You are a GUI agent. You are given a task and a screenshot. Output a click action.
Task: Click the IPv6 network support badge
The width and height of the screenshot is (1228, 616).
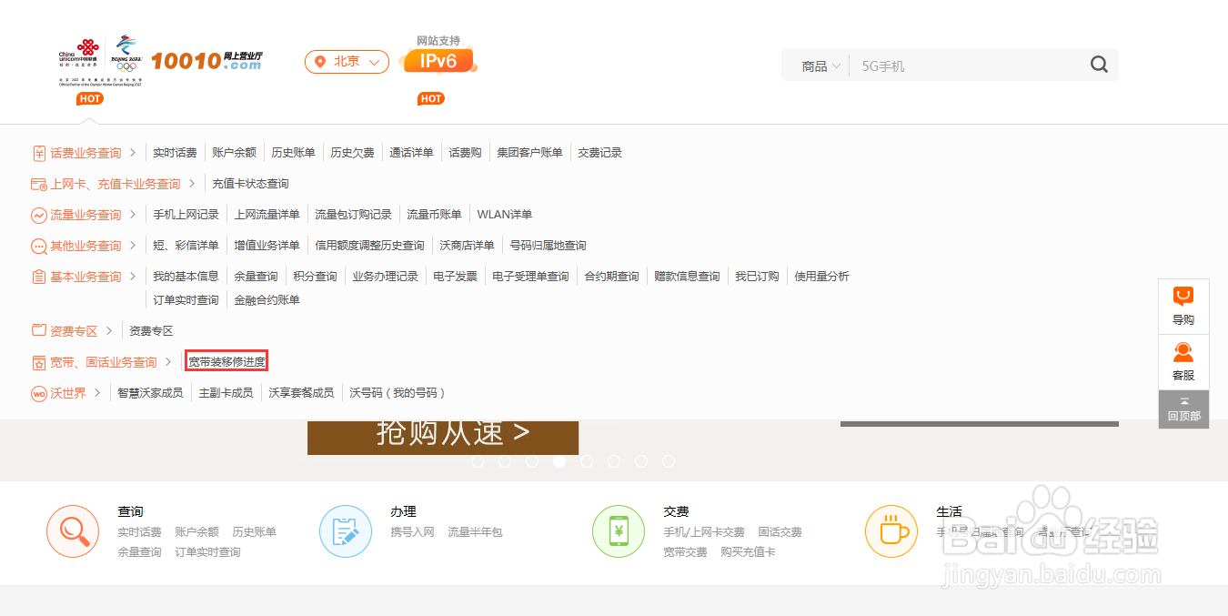pyautogui.click(x=439, y=60)
